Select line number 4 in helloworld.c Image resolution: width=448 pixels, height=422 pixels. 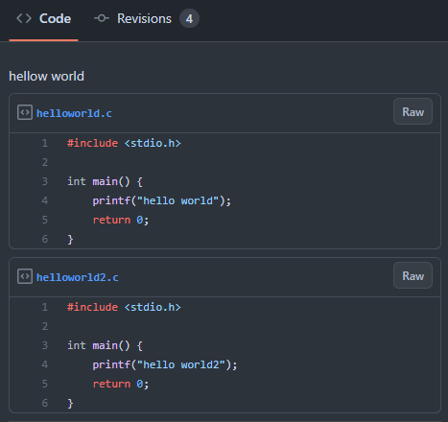45,200
